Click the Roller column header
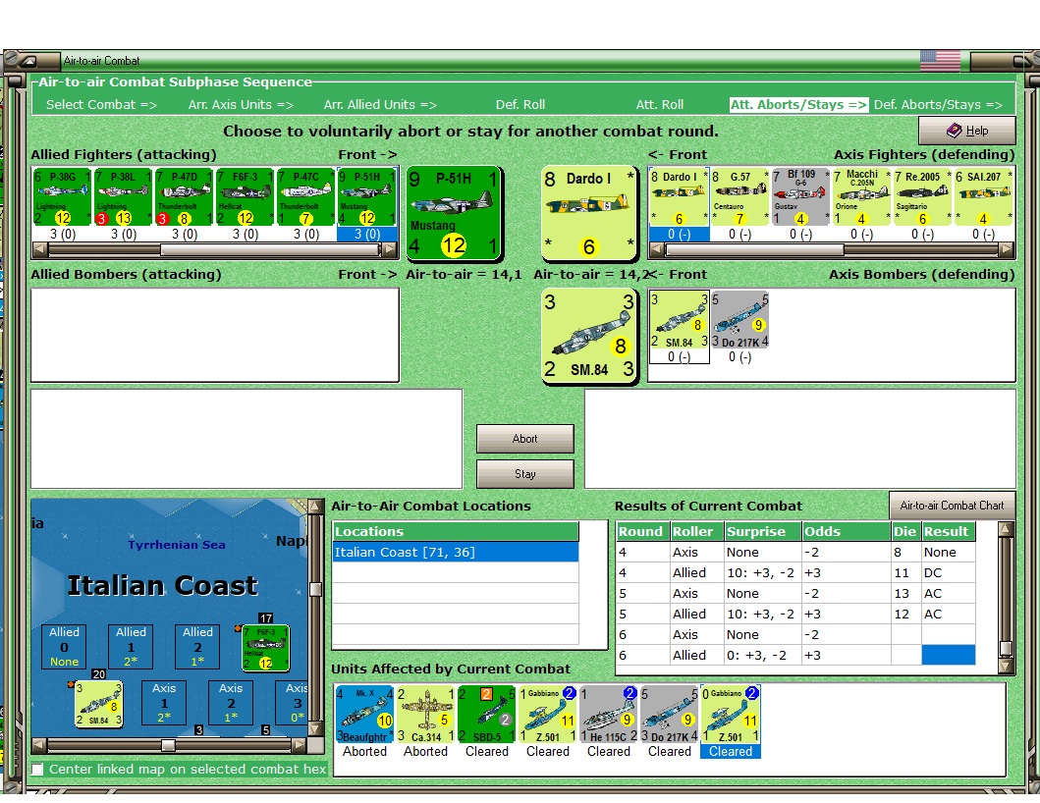This screenshot has width=1040, height=803. coord(695,531)
